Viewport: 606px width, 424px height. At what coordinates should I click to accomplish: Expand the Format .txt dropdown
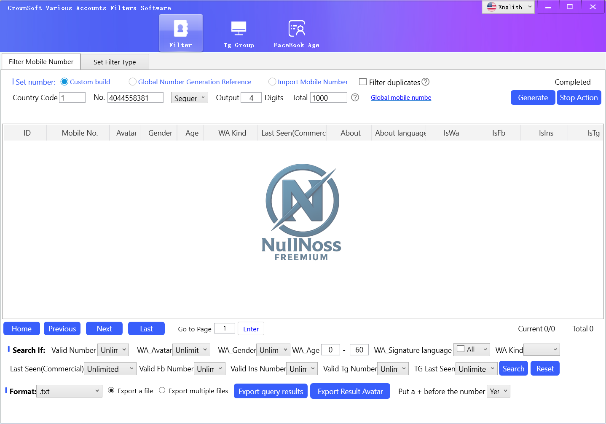pos(69,391)
